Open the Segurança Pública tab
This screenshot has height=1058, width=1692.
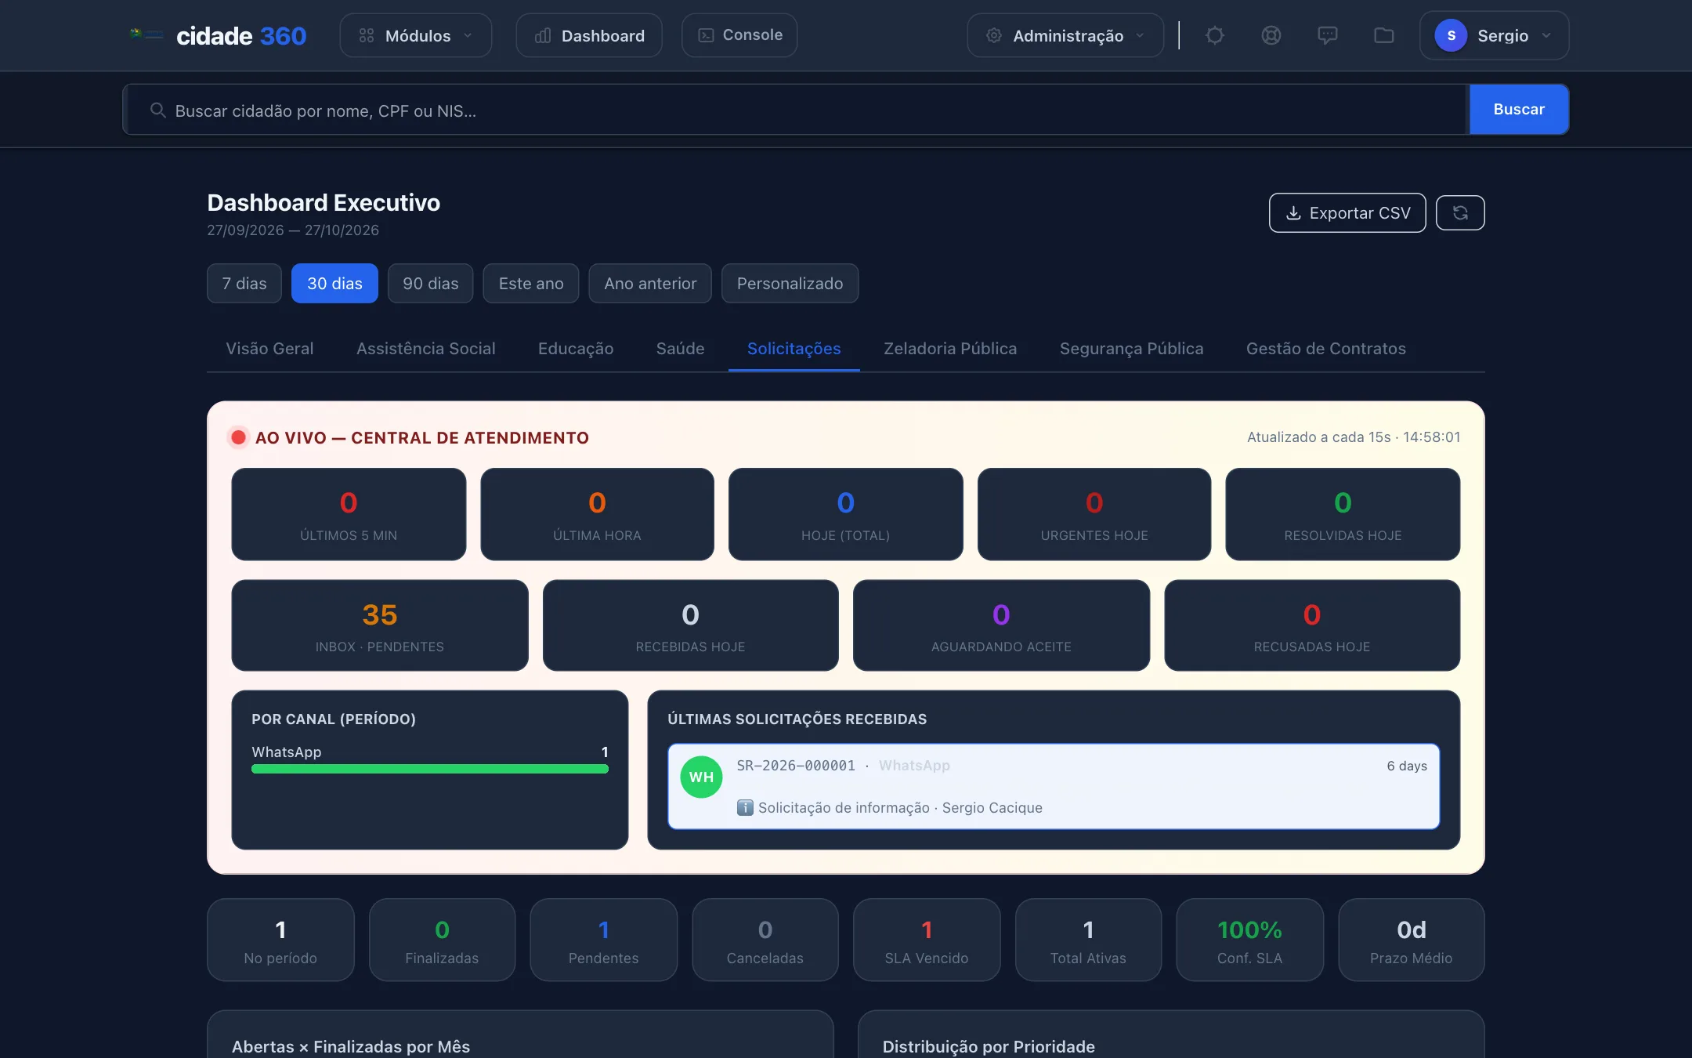click(x=1131, y=349)
